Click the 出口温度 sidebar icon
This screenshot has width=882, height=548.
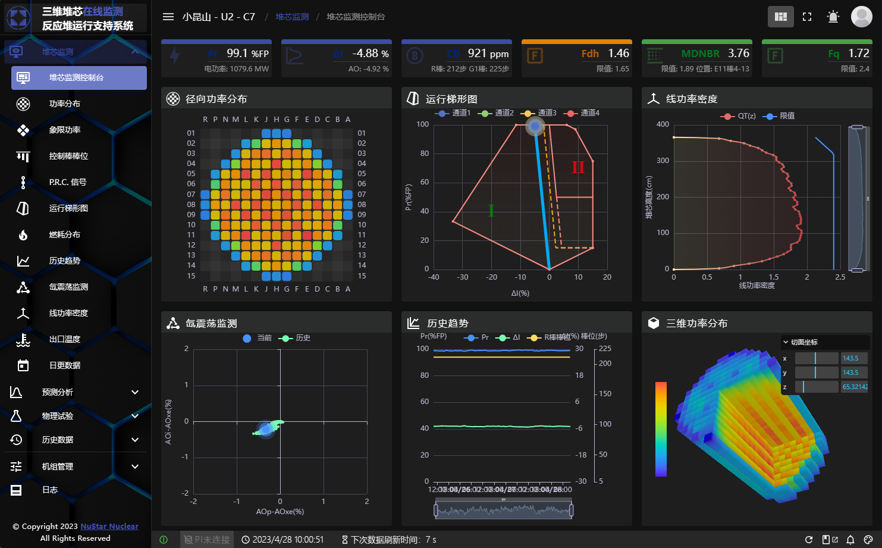tap(23, 340)
